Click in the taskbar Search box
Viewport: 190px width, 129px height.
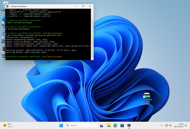[x=81, y=125]
